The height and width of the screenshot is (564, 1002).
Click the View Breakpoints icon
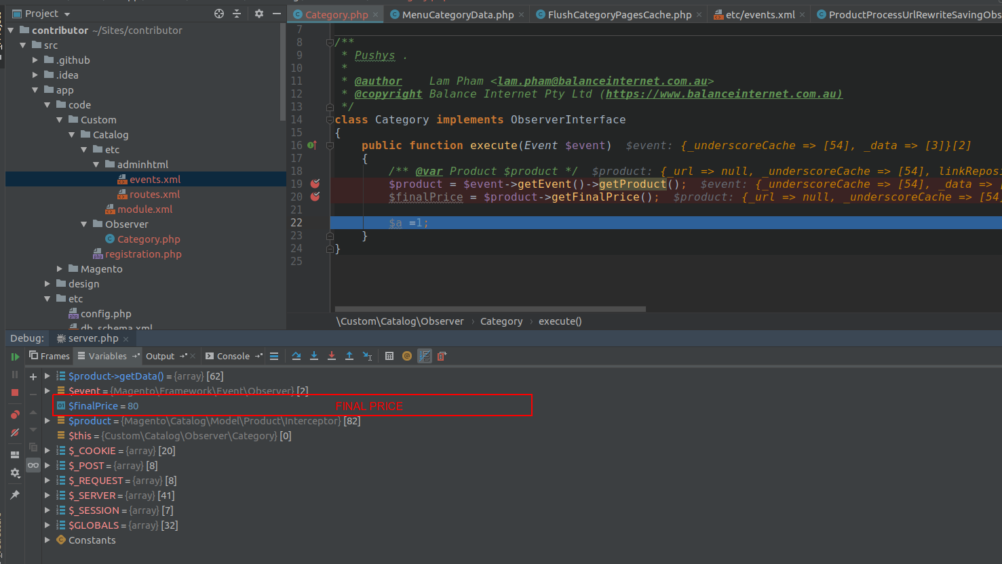(x=15, y=414)
